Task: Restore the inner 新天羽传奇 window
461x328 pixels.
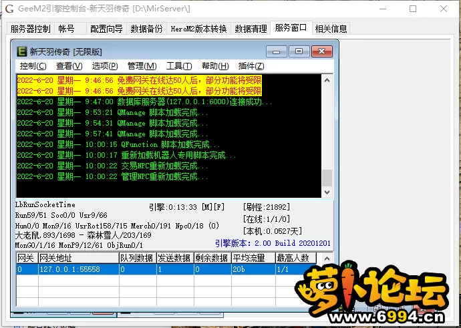Action: 299,51
